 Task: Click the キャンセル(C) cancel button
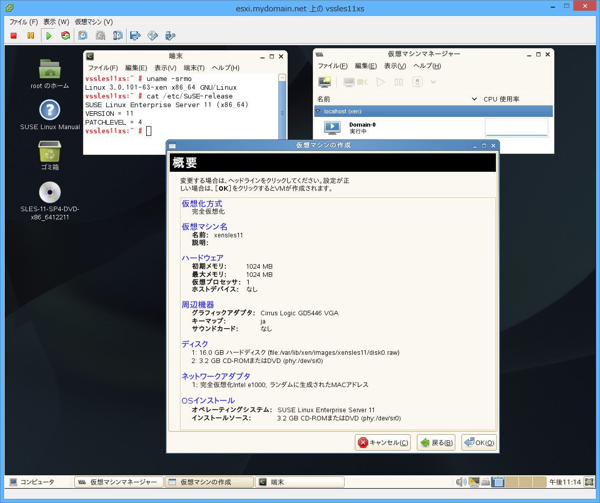[383, 442]
